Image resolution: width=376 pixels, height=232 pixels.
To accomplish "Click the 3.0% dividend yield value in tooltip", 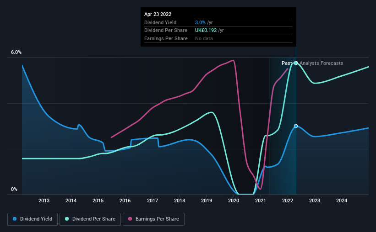I will click(x=200, y=22).
